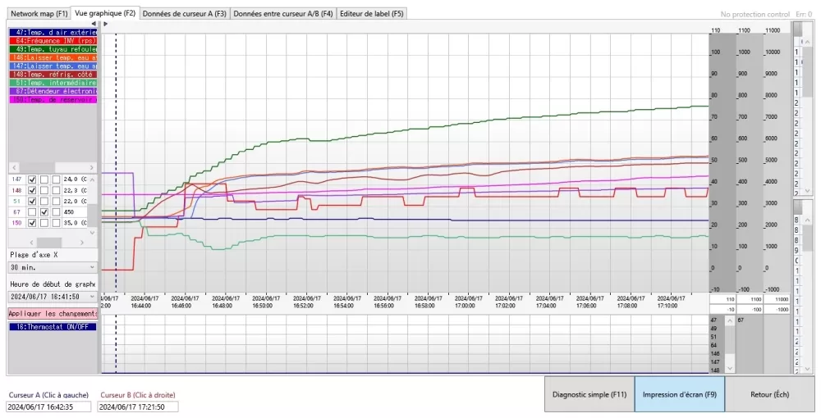
Task: Select the red Fréquence INV legend entry
Action: pyautogui.click(x=53, y=40)
